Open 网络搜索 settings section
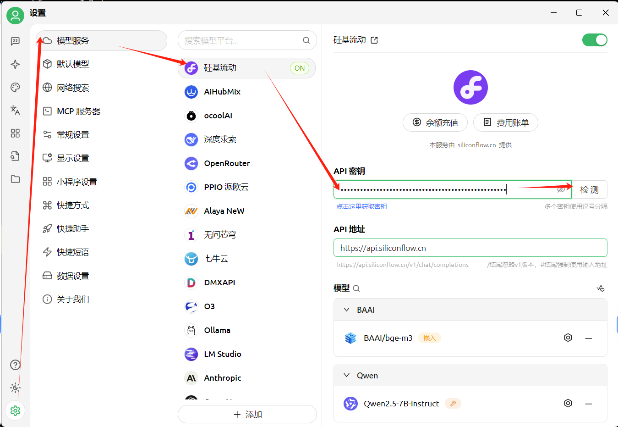 pos(101,88)
